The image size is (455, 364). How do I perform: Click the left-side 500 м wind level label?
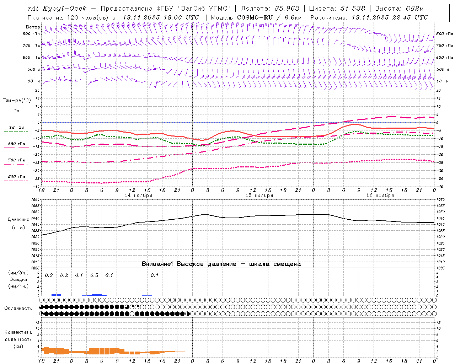click(34, 69)
